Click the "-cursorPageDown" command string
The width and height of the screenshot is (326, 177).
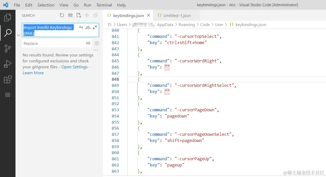pyautogui.click(x=195, y=110)
